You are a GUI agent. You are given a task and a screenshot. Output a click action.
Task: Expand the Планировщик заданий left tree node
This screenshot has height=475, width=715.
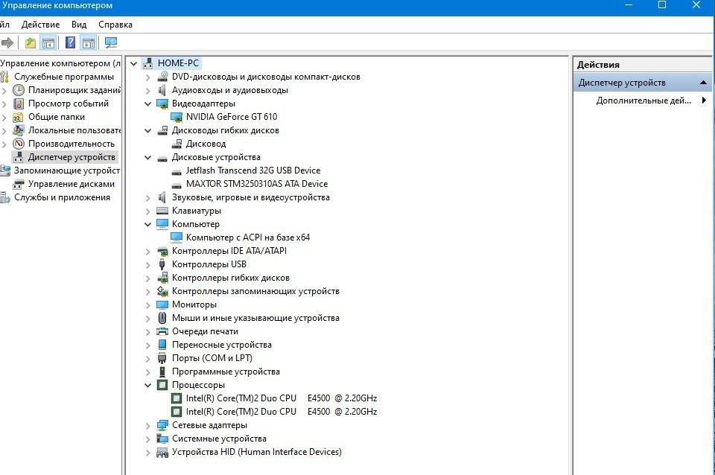(x=4, y=91)
